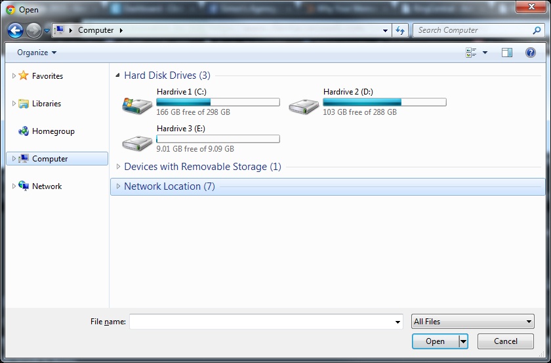Viewport: 551px width, 363px height.
Task: Select the Hardrive 3 (E:) drive icon
Action: coord(137,140)
